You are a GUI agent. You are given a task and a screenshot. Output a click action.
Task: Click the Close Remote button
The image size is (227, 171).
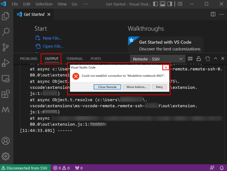[x=107, y=87]
